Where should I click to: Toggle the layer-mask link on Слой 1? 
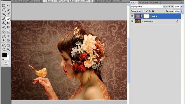tap(142, 16)
